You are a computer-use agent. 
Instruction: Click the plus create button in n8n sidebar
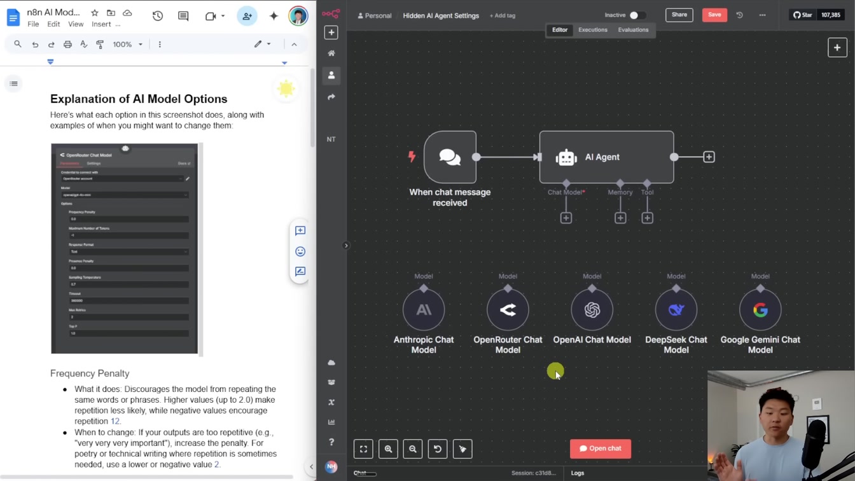click(331, 32)
